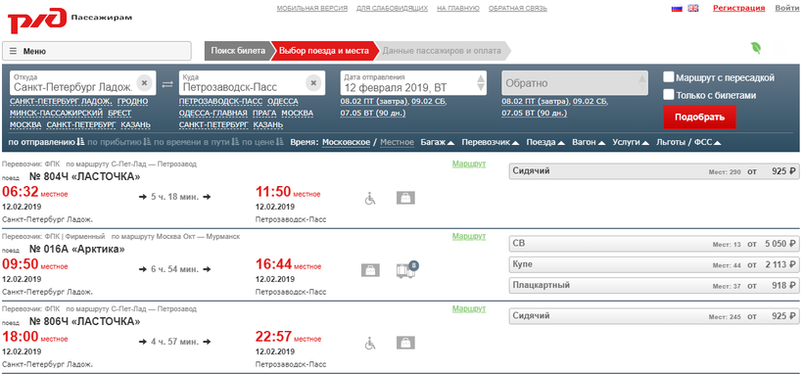Toggle Только с билетами checkbox
The height and width of the screenshot is (374, 803).
click(x=668, y=95)
